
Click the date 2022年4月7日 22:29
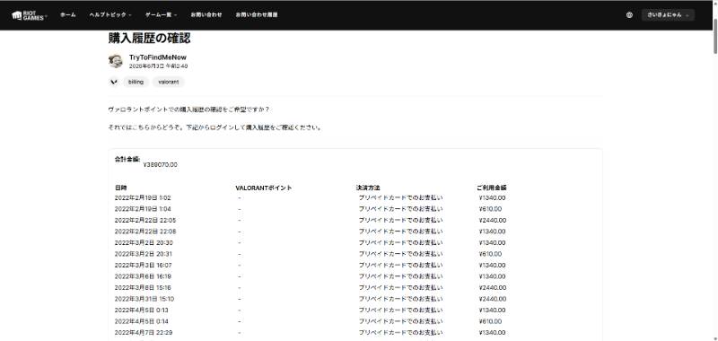tap(144, 332)
